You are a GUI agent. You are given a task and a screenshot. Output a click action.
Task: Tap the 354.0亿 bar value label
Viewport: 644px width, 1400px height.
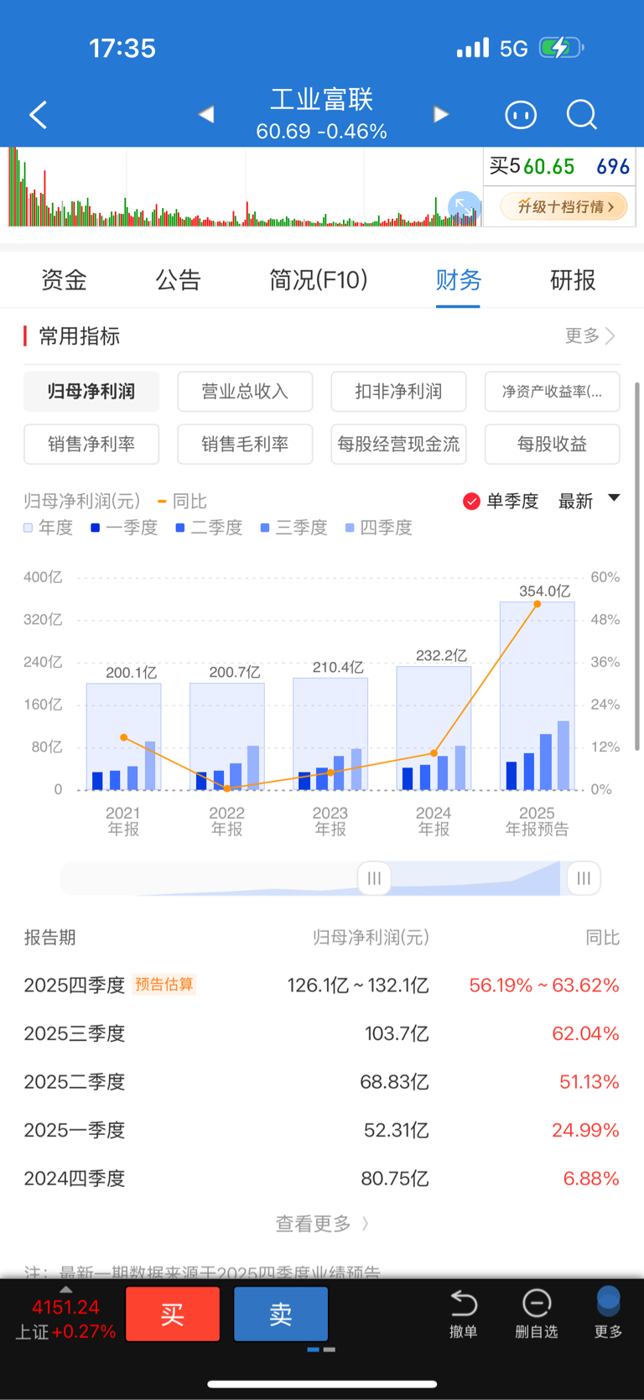(x=544, y=591)
